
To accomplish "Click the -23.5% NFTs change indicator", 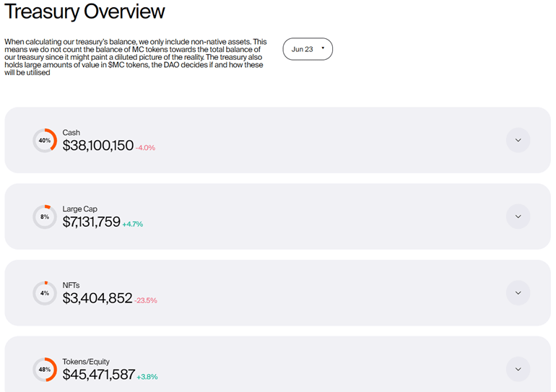I will point(146,300).
